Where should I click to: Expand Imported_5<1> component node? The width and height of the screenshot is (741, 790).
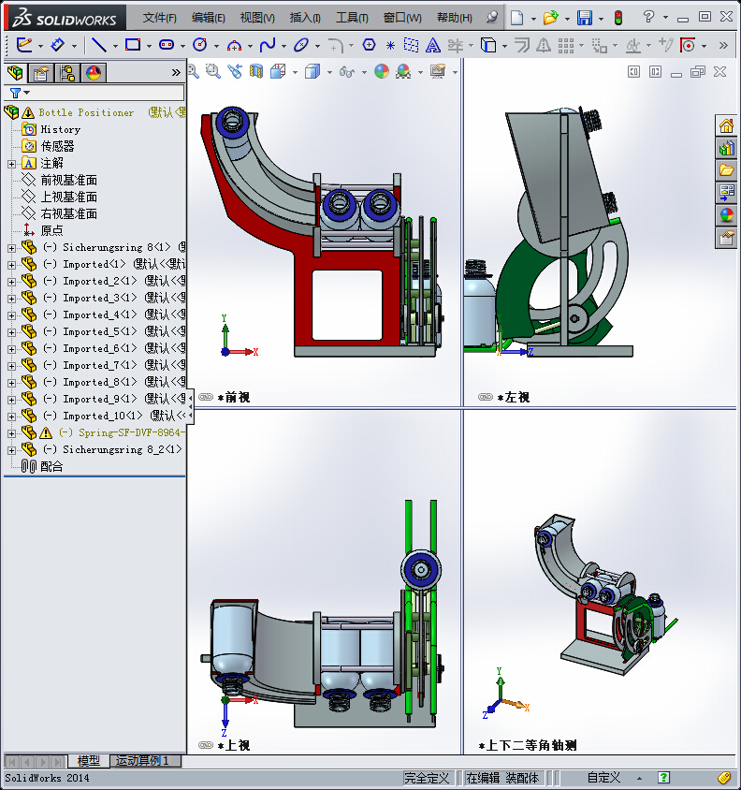pos(11,332)
